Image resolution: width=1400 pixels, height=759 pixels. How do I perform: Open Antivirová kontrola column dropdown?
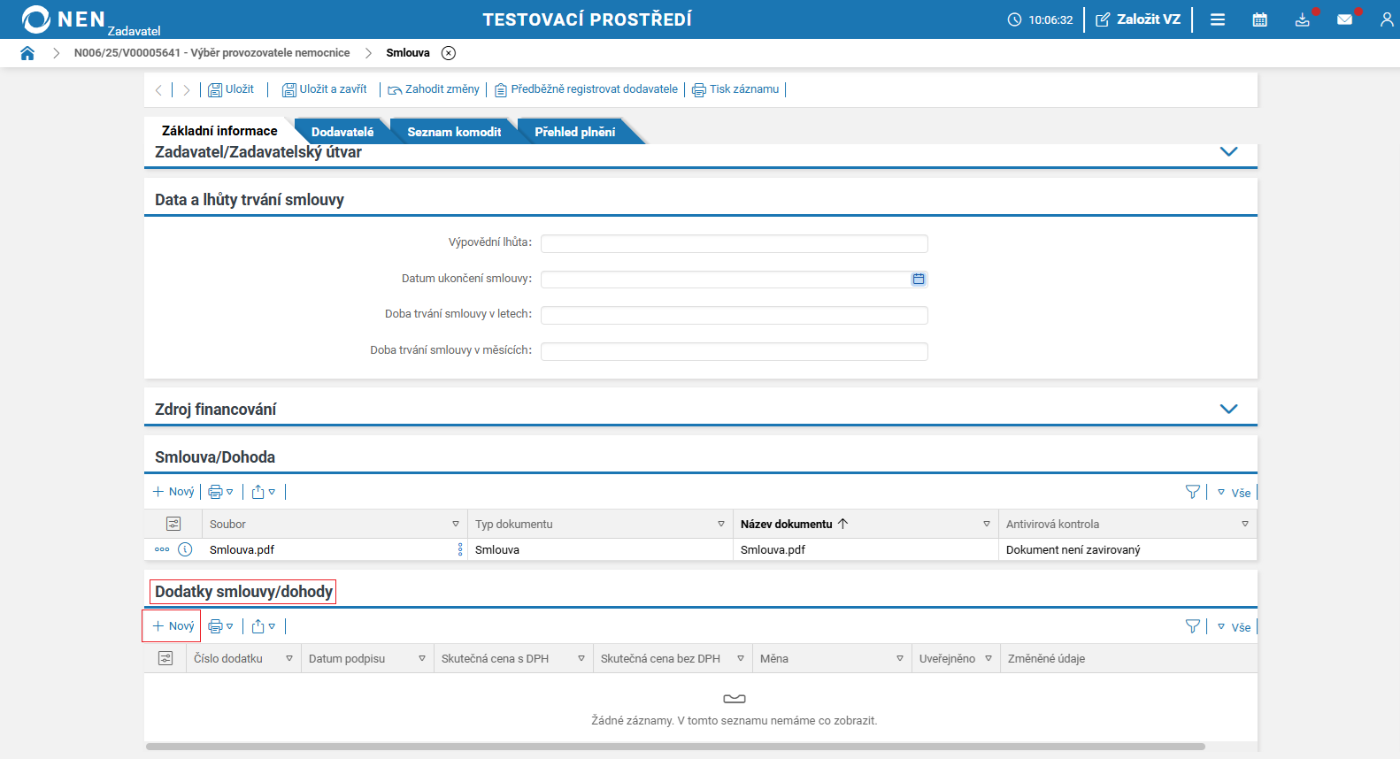click(x=1245, y=525)
